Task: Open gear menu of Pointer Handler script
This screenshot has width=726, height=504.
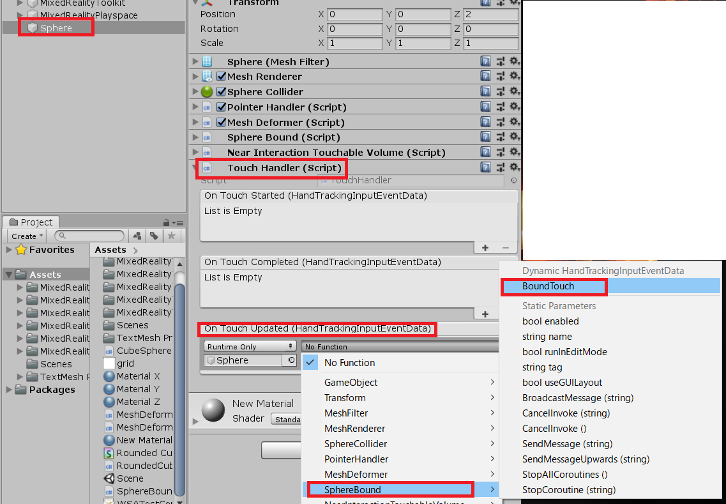Action: [515, 107]
